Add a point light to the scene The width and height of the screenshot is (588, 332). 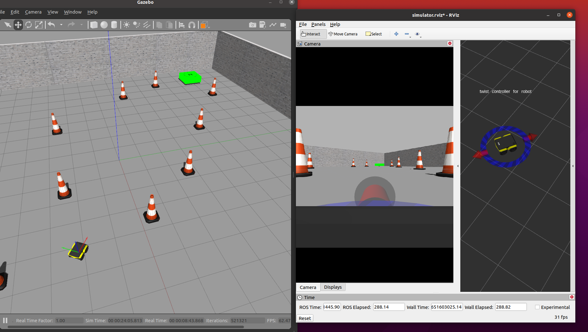(126, 25)
